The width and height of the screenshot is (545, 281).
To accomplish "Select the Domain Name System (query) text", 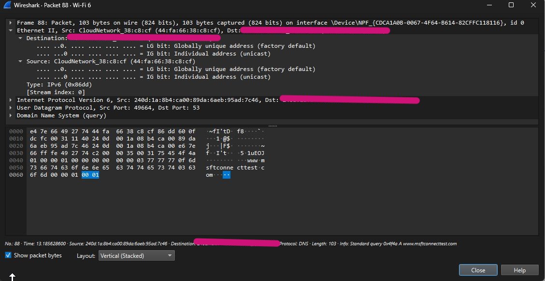I will (x=61, y=115).
